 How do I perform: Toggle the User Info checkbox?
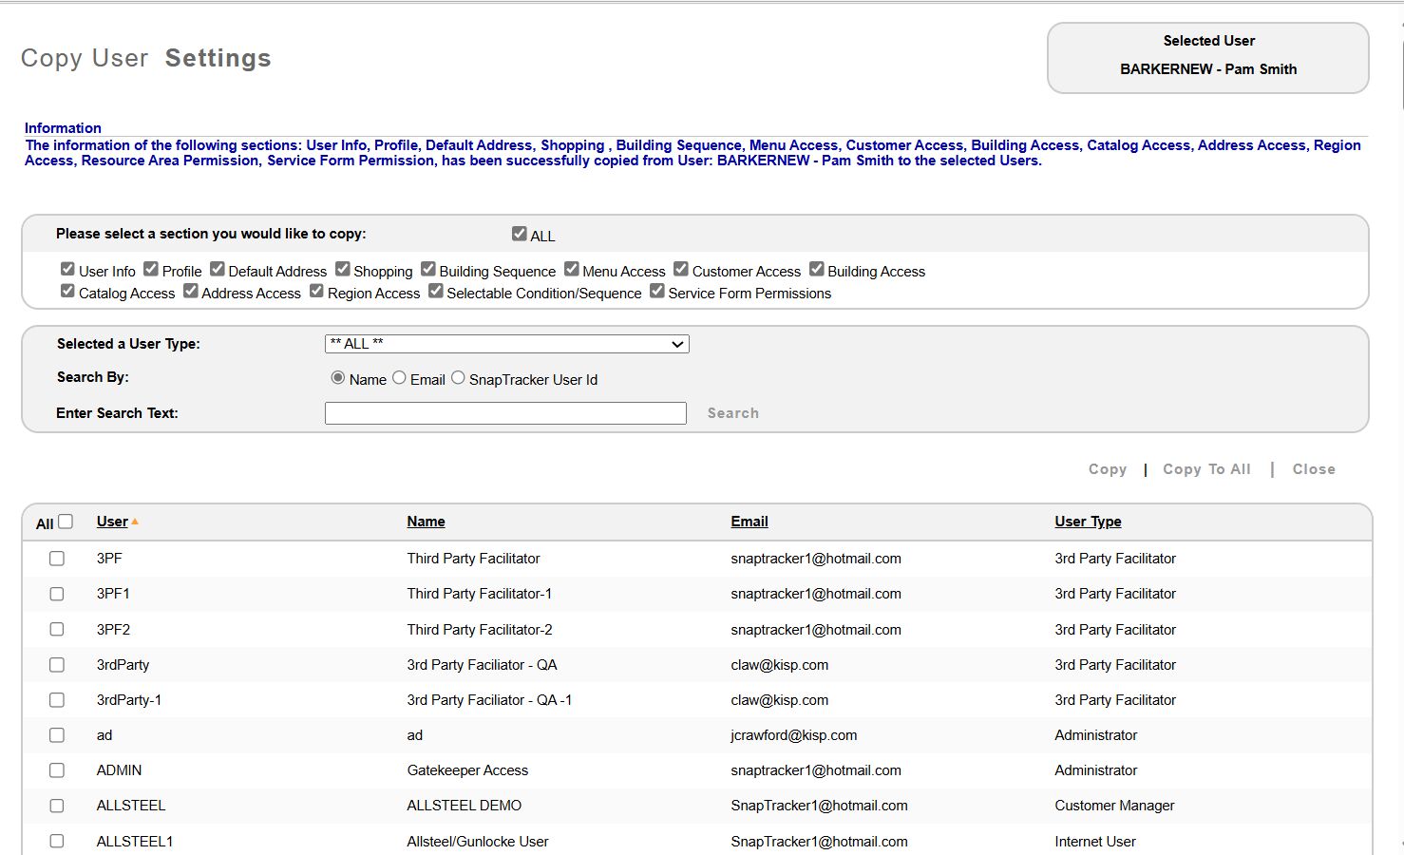67,270
